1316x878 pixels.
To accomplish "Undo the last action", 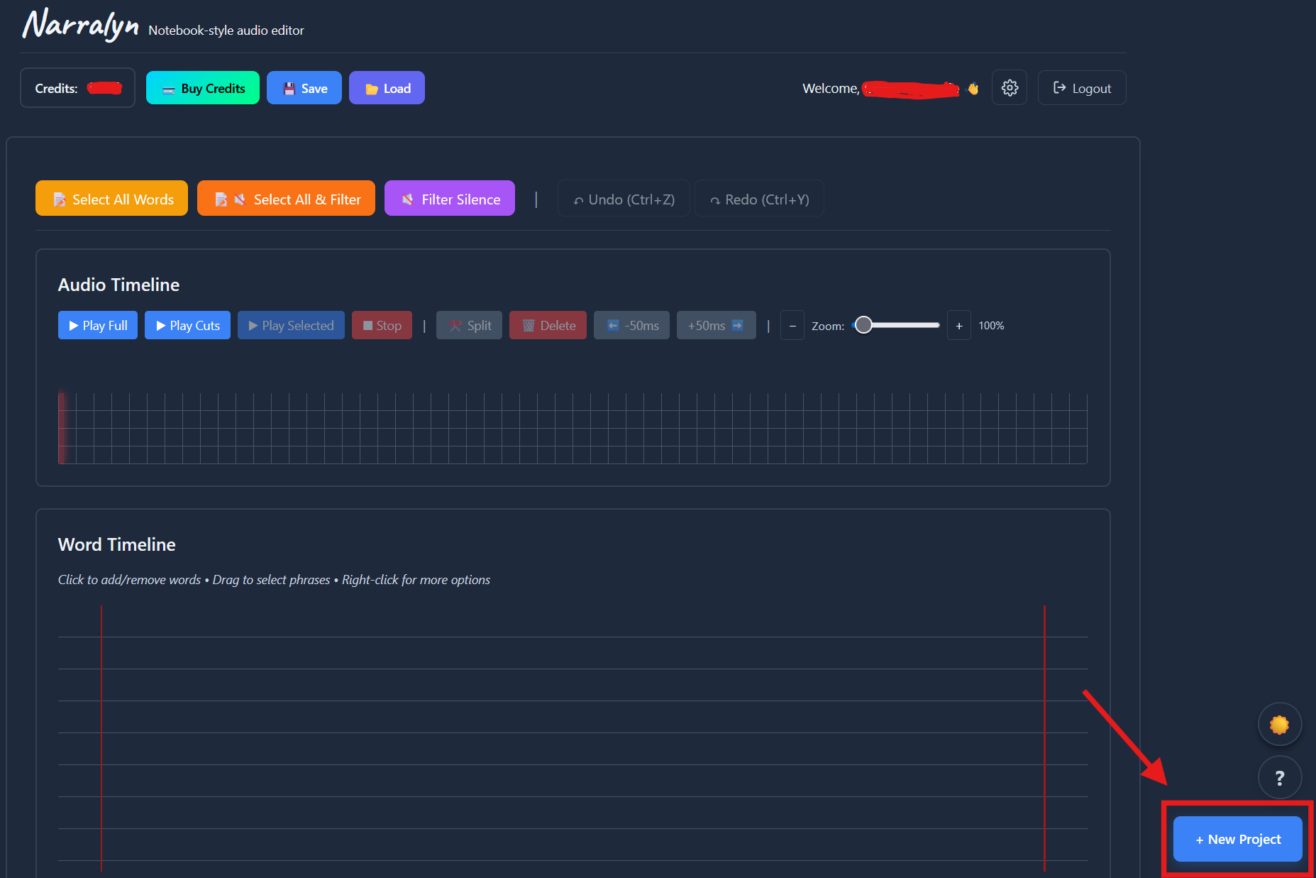I will (624, 199).
